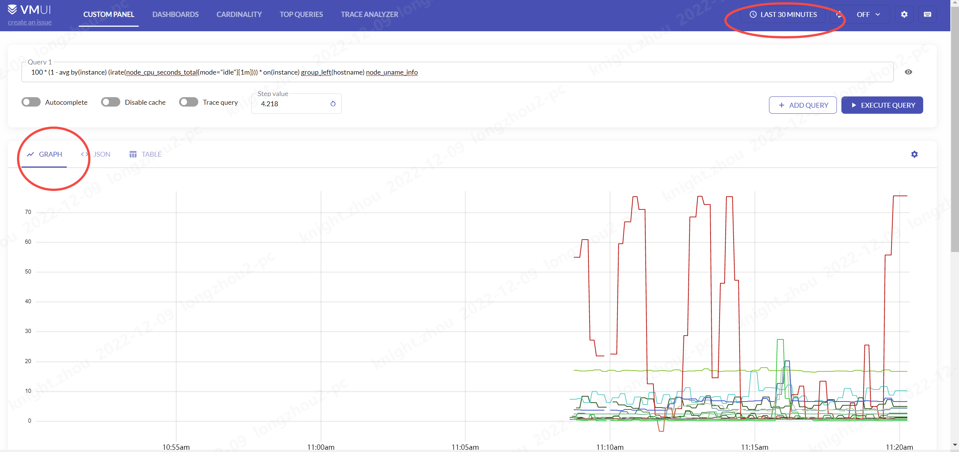
Task: Click the Add Query button
Action: click(x=803, y=105)
